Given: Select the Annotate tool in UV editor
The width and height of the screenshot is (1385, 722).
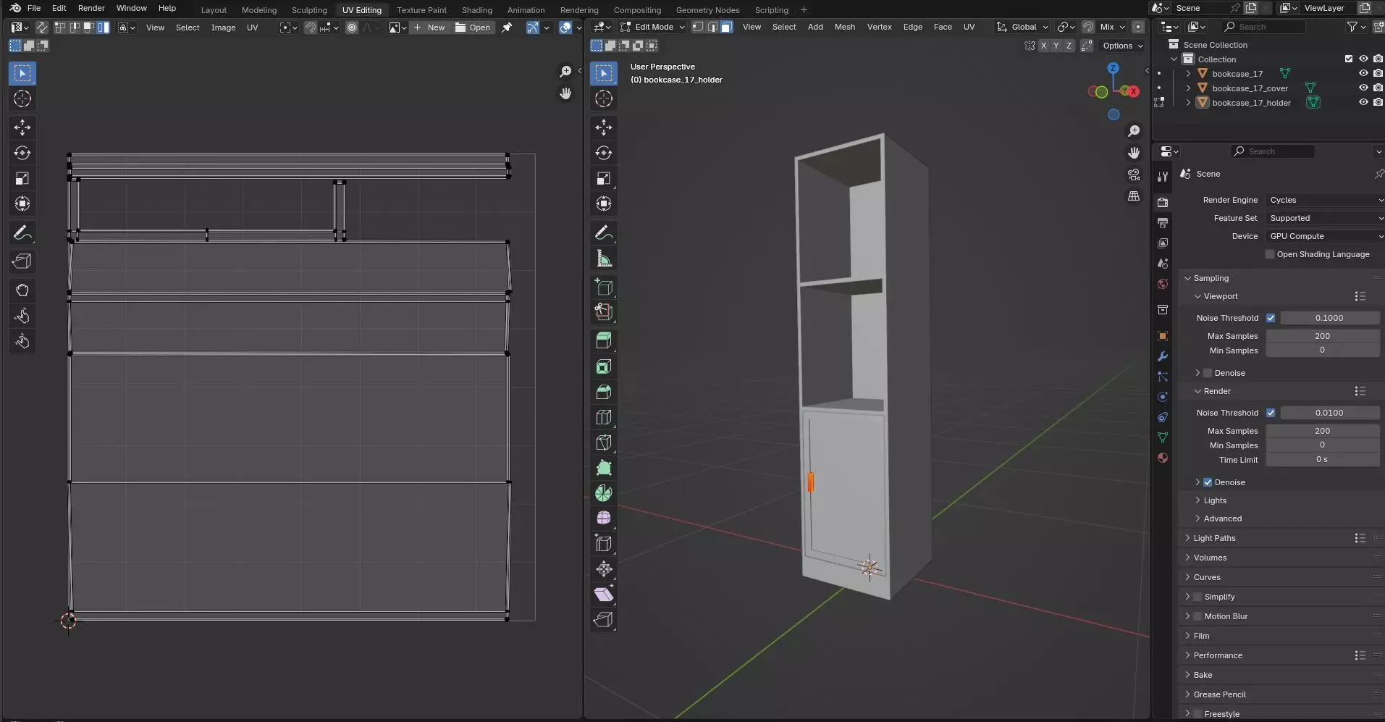Looking at the screenshot, I should (x=22, y=232).
